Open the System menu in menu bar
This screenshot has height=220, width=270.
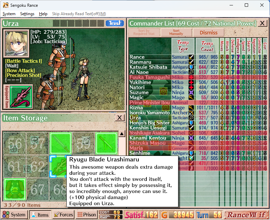click(x=9, y=14)
